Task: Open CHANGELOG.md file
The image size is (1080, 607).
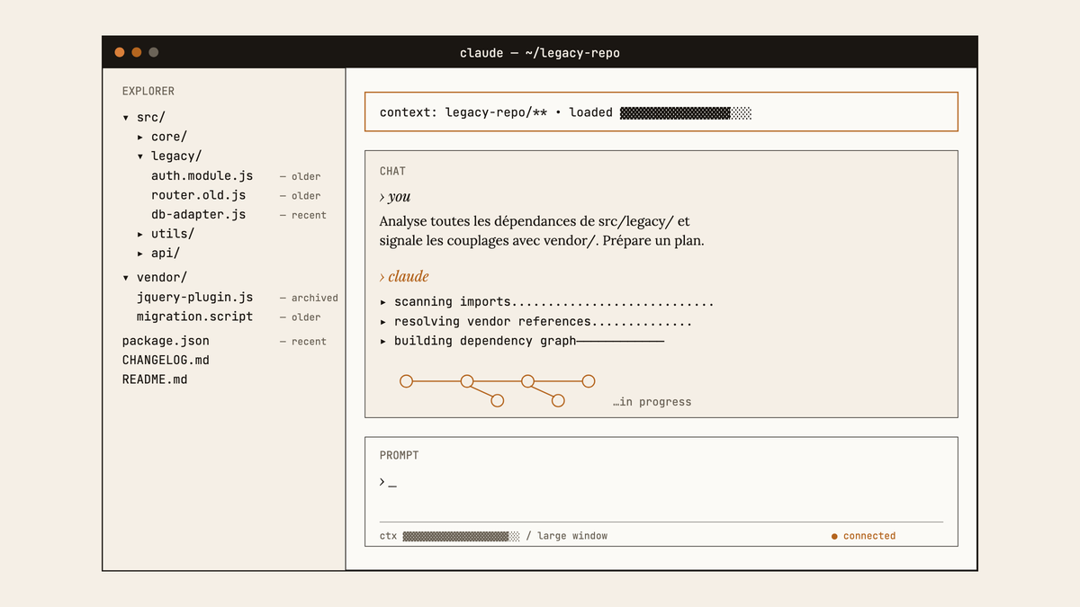Action: pyautogui.click(x=166, y=360)
